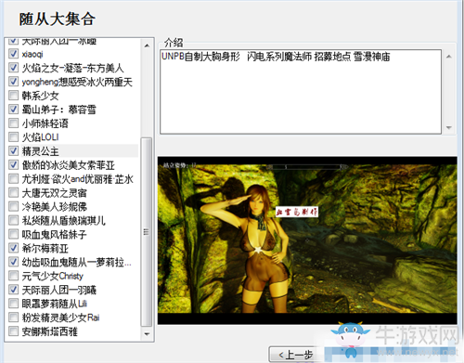Viewport: 464px width, 363px height.
Task: Select the 冷艳美人珍妮佛 row label
Action: pyautogui.click(x=54, y=207)
